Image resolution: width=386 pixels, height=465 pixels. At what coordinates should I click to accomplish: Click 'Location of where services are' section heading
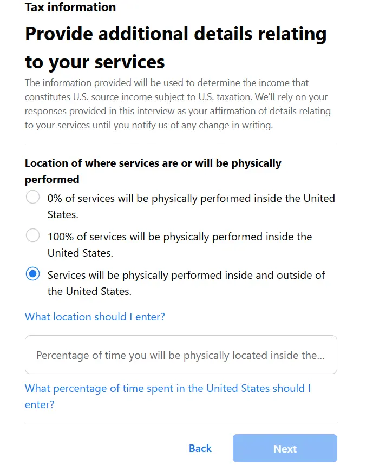pos(153,171)
